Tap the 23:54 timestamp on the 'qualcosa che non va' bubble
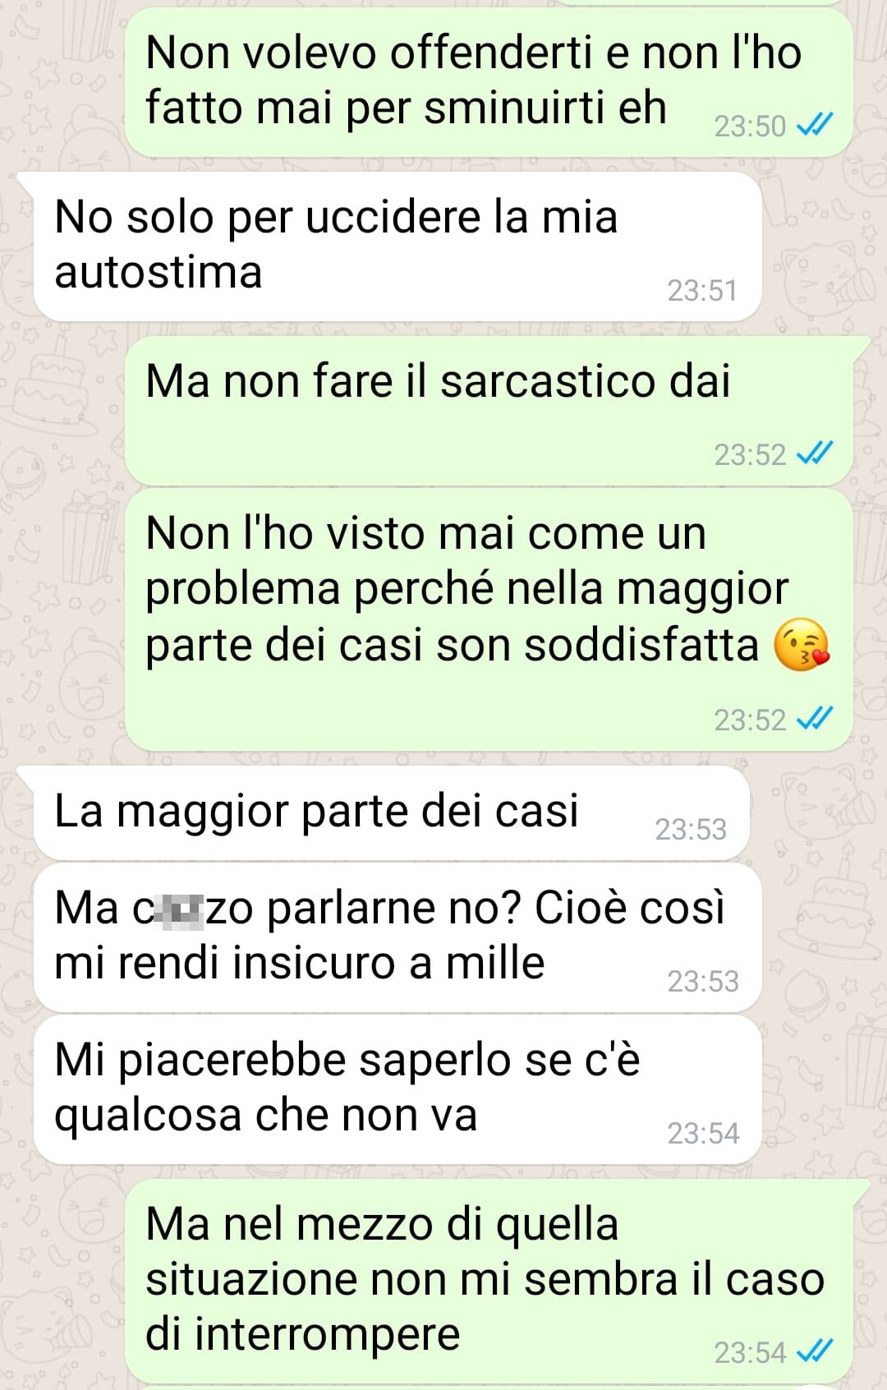 point(703,1134)
